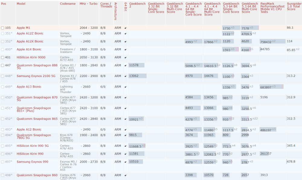Tick the Snapdragon 780G 5G row checkbox

click(2, 135)
